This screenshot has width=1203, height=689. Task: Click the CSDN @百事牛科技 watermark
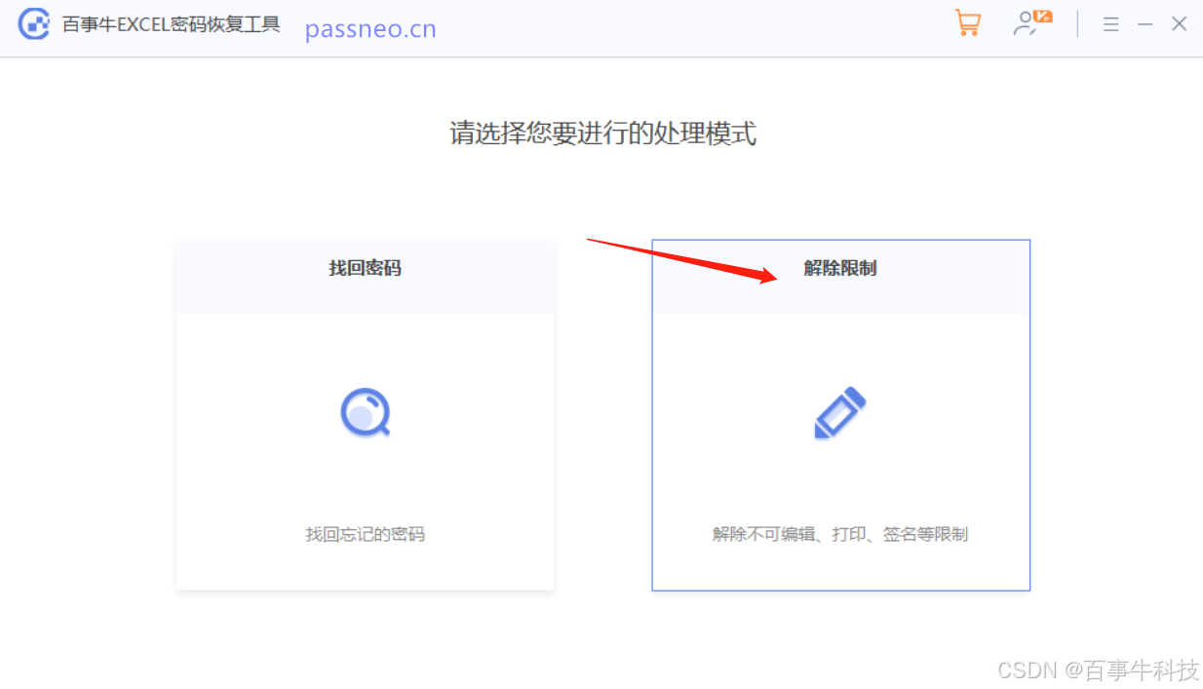click(x=1099, y=670)
